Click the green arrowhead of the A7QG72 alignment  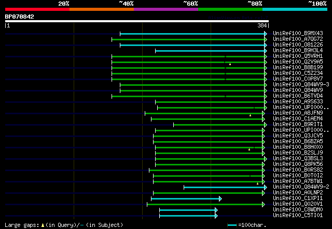pyautogui.click(x=266, y=39)
